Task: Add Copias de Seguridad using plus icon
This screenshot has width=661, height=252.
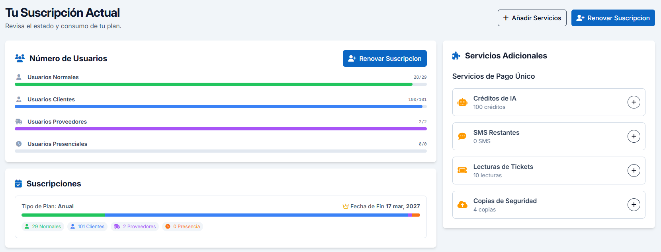Action: [634, 205]
